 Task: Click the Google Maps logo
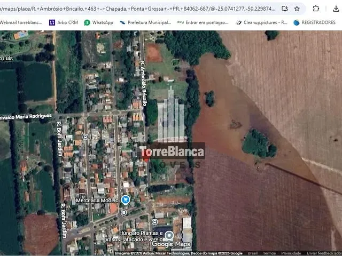click(172, 244)
